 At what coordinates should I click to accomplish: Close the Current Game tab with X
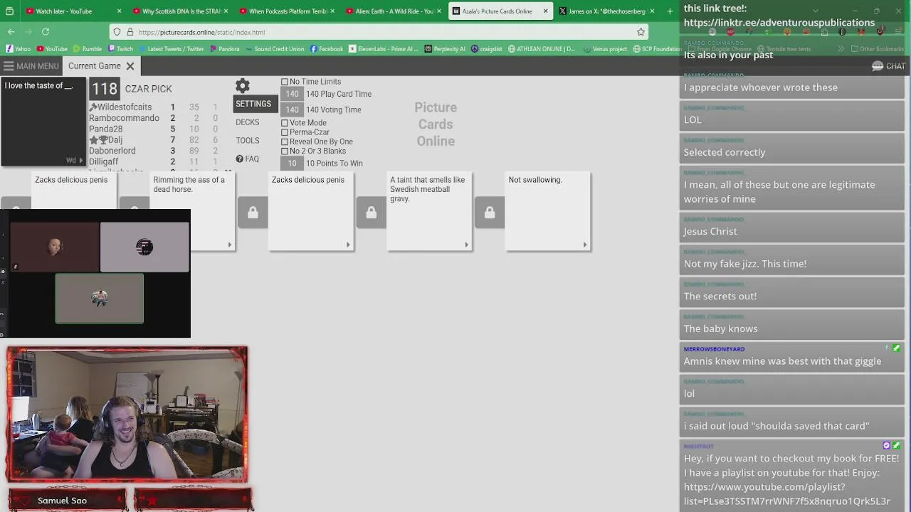pos(130,66)
